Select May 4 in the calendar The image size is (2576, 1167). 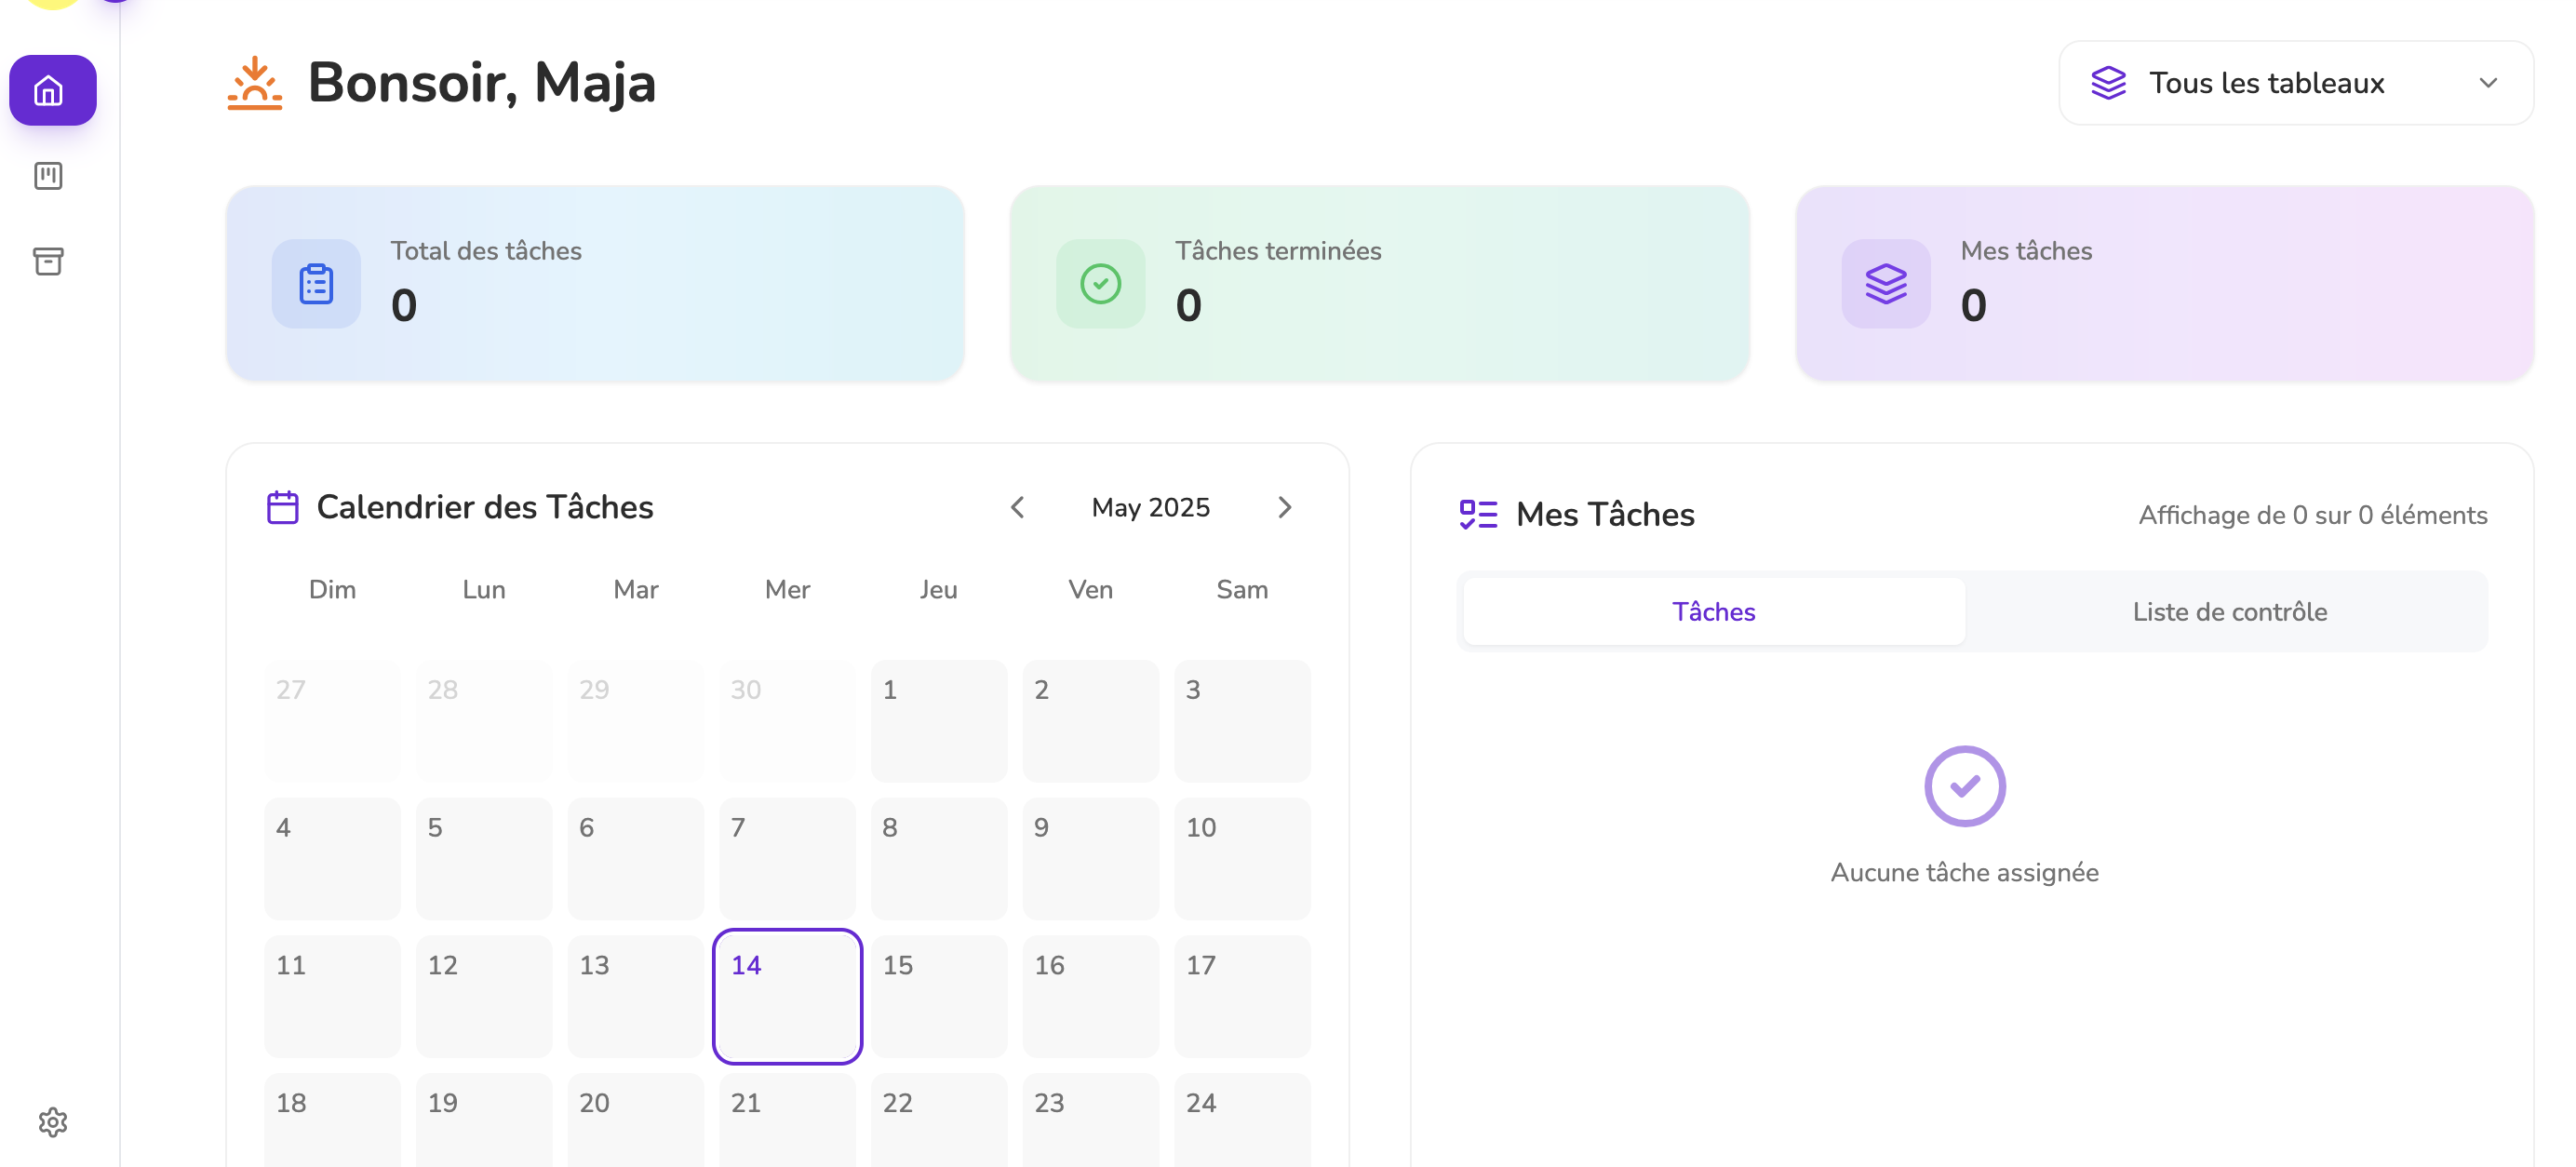pos(332,859)
